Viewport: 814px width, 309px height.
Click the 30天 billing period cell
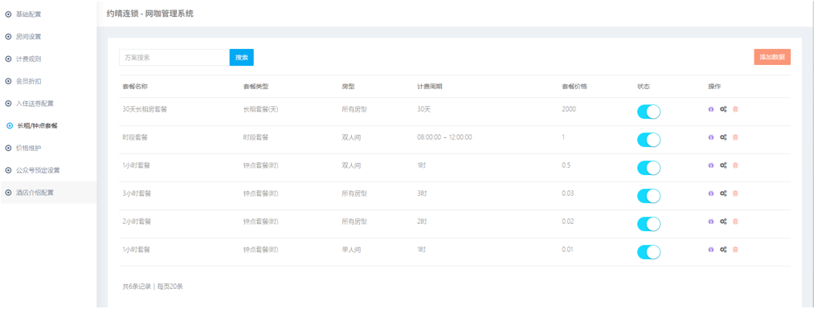(423, 109)
